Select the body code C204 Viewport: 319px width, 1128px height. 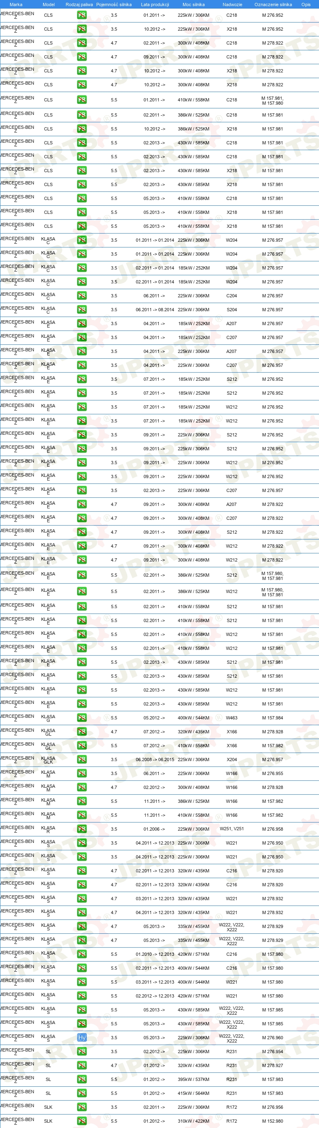232,296
